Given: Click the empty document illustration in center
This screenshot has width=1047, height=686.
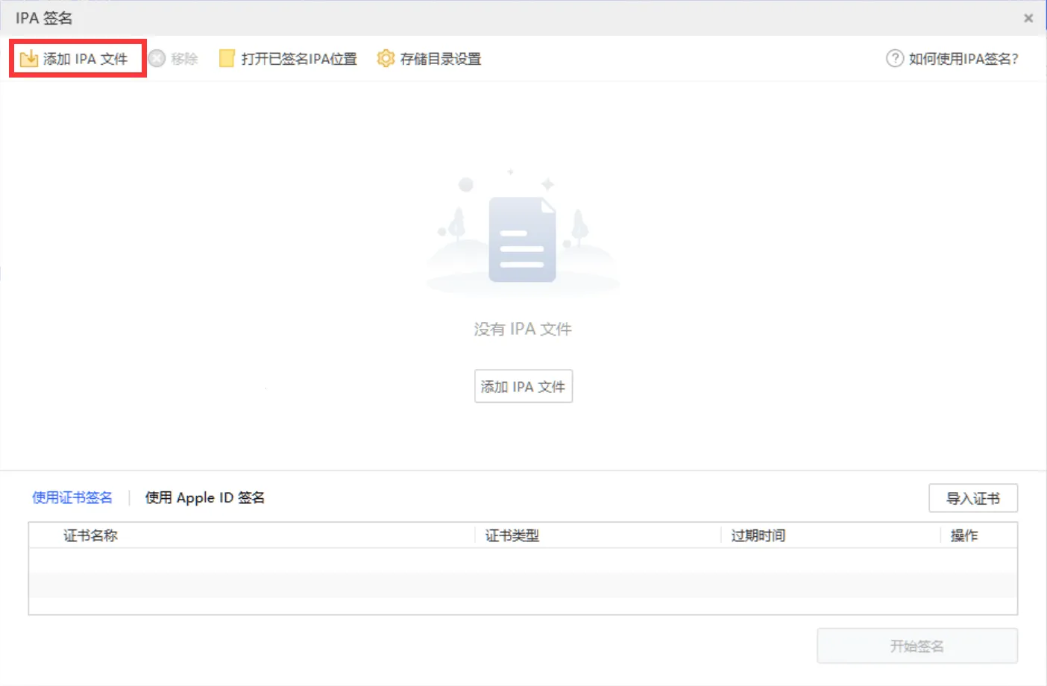Looking at the screenshot, I should click(x=522, y=239).
